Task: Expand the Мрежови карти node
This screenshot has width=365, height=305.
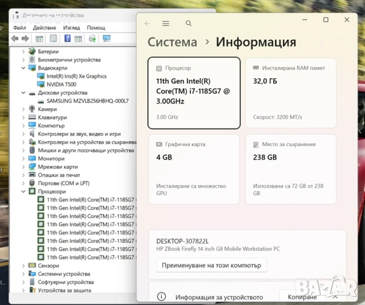Action: pyautogui.click(x=23, y=167)
